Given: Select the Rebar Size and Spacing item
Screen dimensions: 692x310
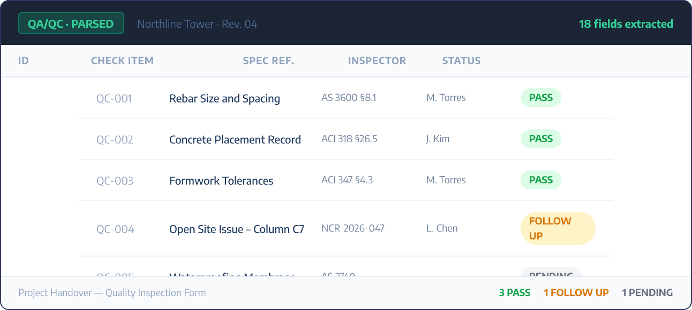Looking at the screenshot, I should coord(224,98).
